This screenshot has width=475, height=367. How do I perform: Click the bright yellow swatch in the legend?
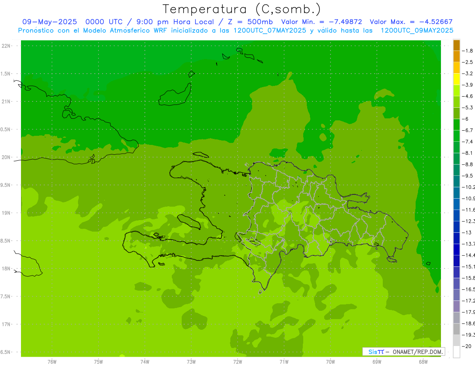coord(456,79)
